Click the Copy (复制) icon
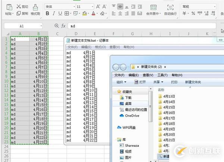The height and width of the screenshot is (162, 224). pyautogui.click(x=19, y=13)
